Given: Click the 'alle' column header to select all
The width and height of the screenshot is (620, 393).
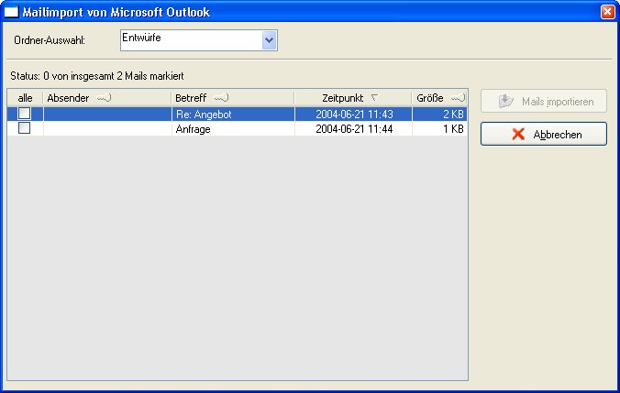Looking at the screenshot, I should click(25, 98).
